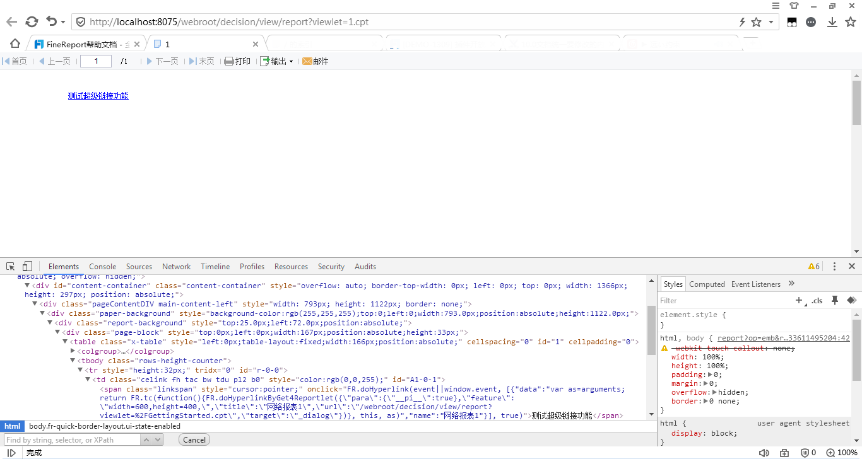
Task: Click the security shield in the address bar
Action: (81, 22)
